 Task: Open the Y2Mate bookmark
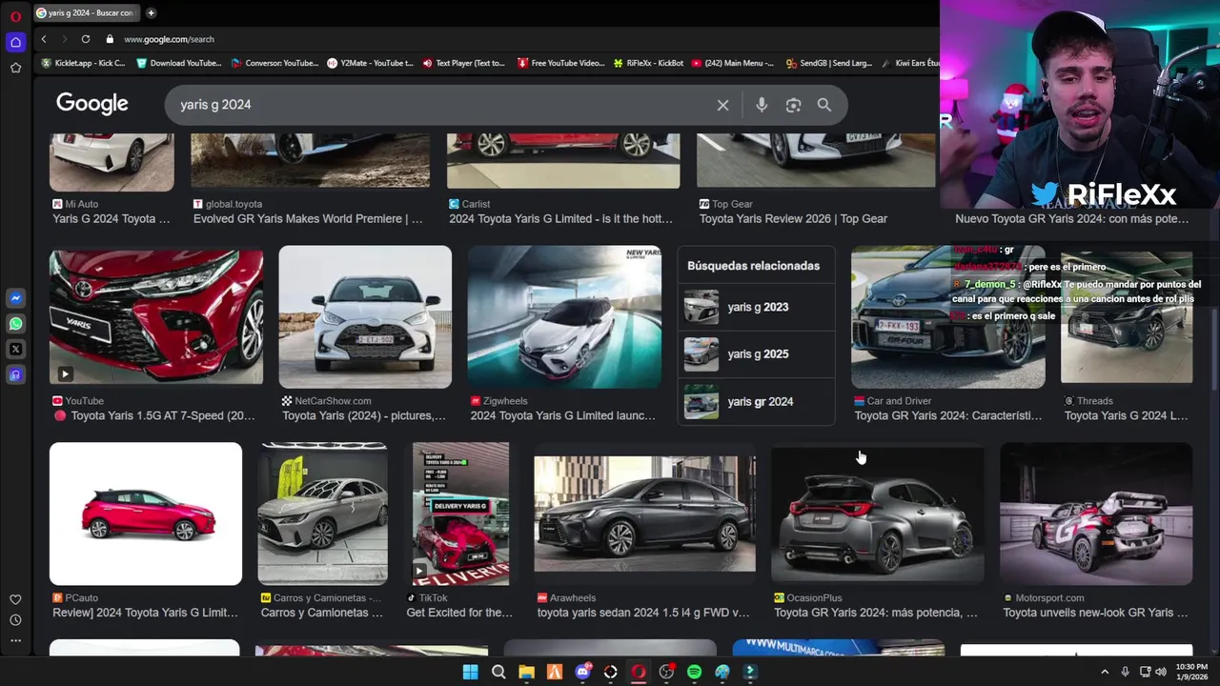click(371, 63)
